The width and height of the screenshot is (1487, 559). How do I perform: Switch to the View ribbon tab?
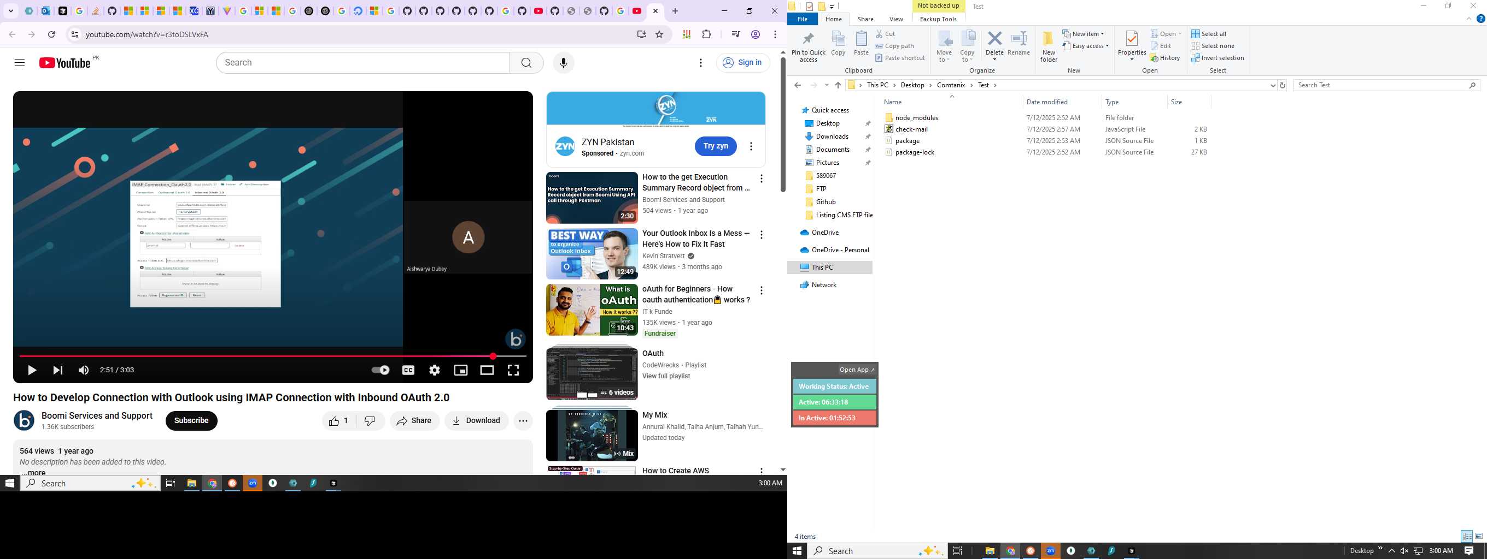(896, 19)
